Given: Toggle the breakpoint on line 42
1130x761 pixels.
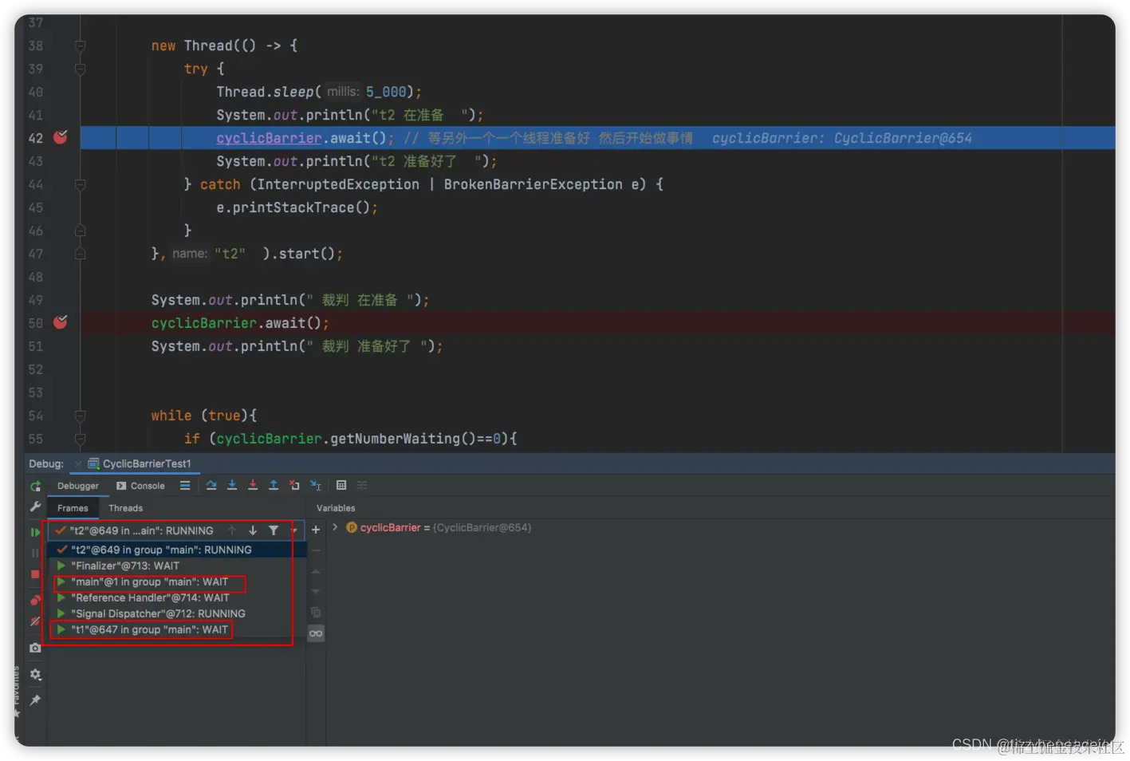Looking at the screenshot, I should tap(61, 137).
